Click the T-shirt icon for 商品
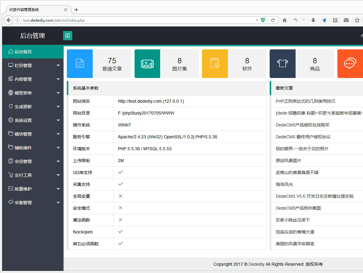Image resolution: width=363 pixels, height=273 pixels. click(x=282, y=64)
